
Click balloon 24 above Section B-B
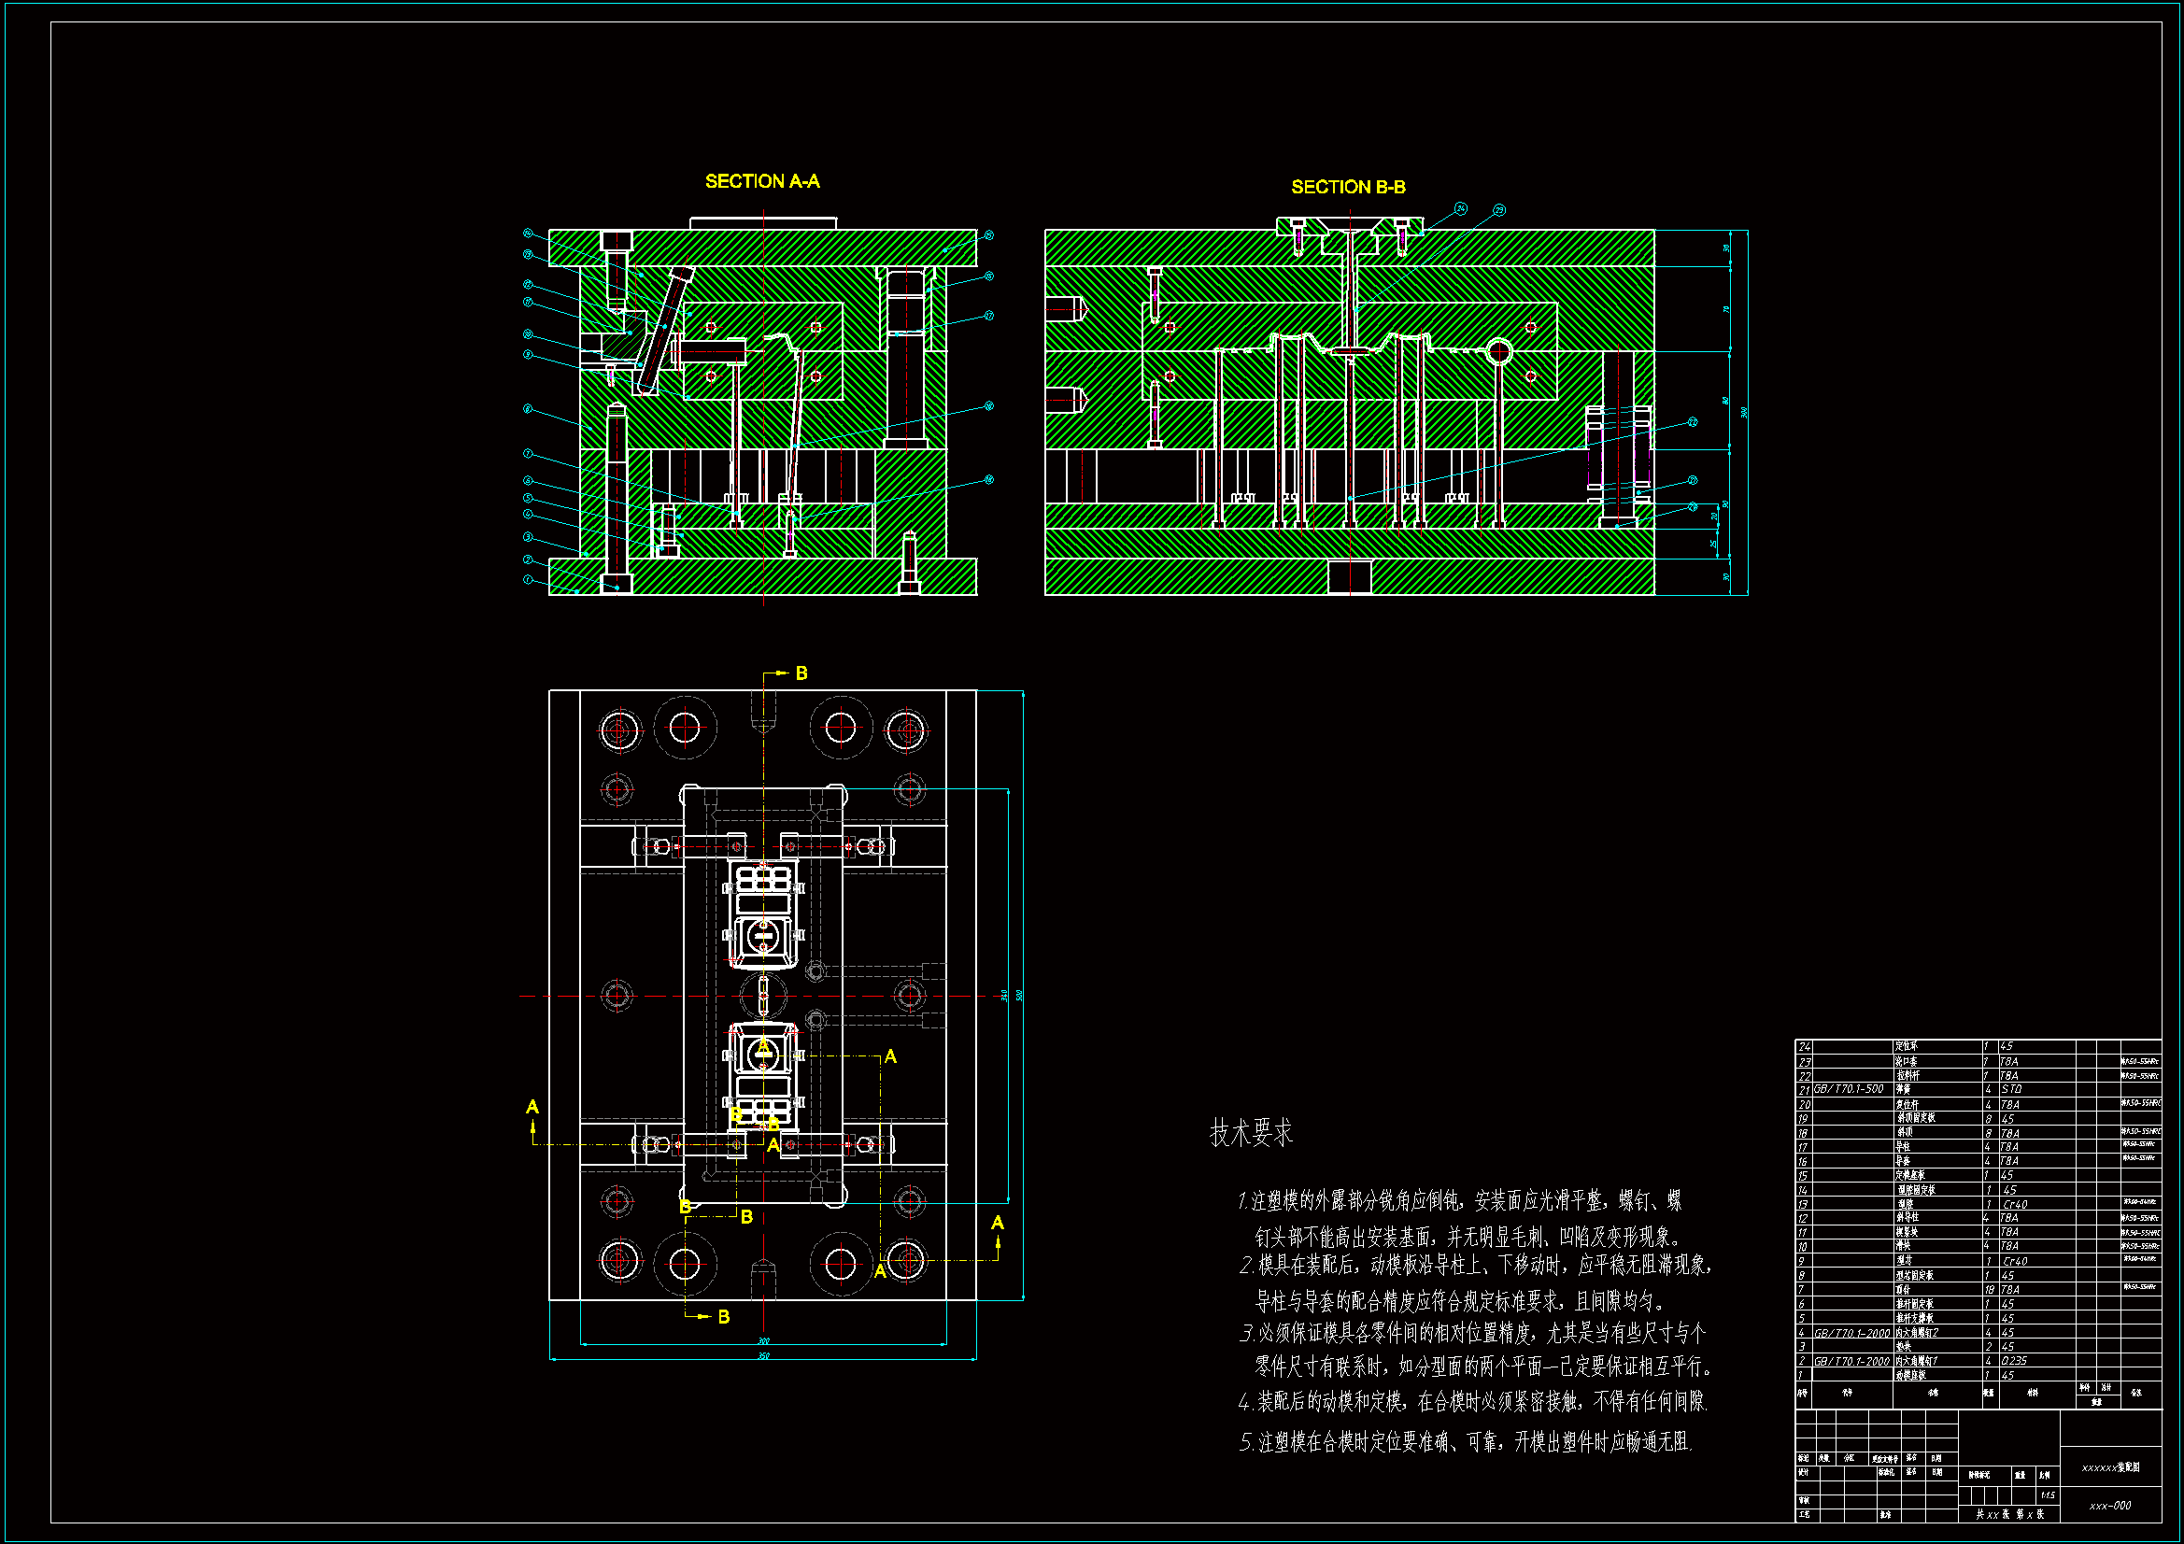(x=1460, y=208)
